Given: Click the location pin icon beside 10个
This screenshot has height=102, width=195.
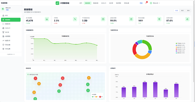Looking at the screenshot, I should (x=159, y=19).
